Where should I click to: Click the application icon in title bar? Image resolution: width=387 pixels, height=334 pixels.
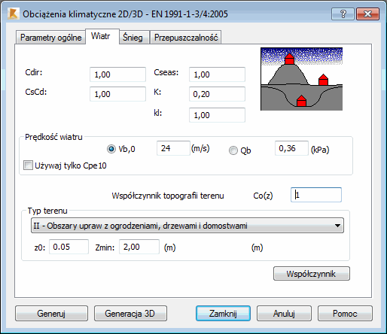tap(13, 14)
